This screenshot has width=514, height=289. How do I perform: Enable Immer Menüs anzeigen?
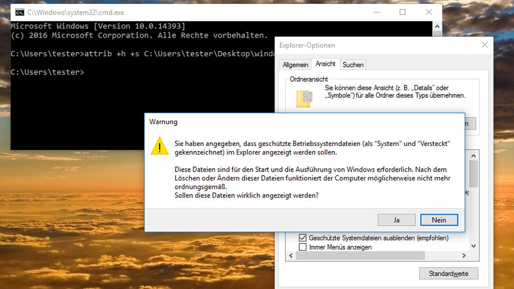click(x=303, y=246)
